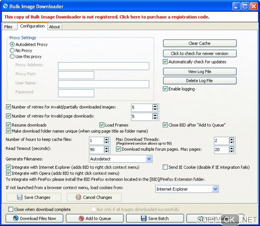Toggle retries for invalid/partially downloaded images checkbox

pos(8,107)
